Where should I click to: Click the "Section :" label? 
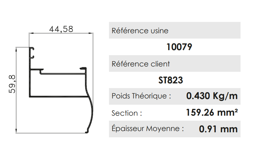[x=127, y=113]
